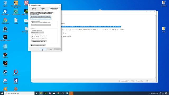The height and width of the screenshot is (95, 169).
Task: Close the FIFA 20 Properties dialog
Action: pyautogui.click(x=60, y=5)
